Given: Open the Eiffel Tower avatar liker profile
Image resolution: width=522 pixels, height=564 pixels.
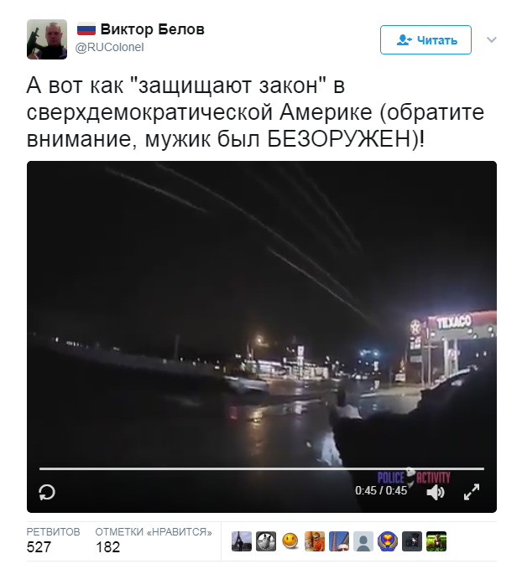Looking at the screenshot, I should pos(242,541).
